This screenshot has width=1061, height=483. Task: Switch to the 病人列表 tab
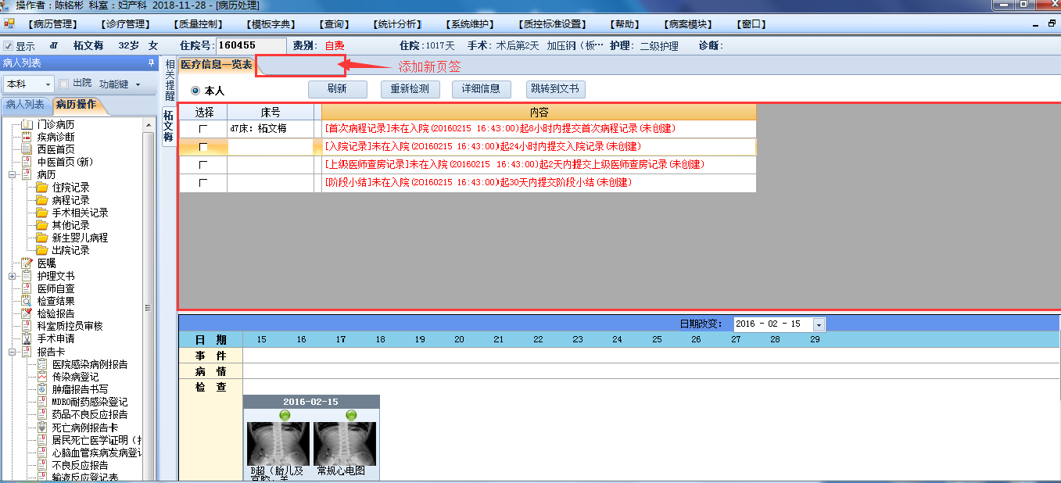[25, 105]
